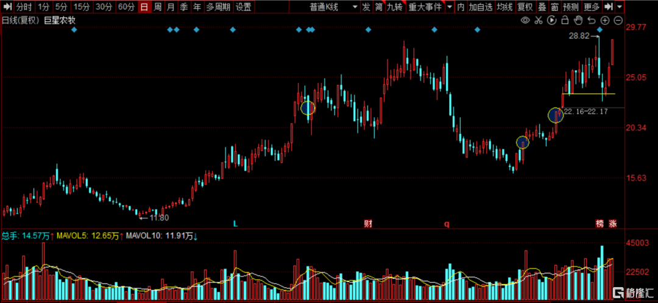
Task: Click the red 财 marker below the chart
Action: [368, 224]
